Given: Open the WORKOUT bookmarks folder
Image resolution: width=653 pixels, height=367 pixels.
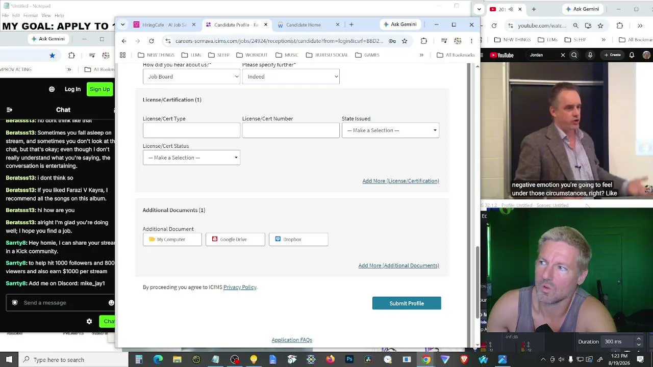Looking at the screenshot, I should coord(252,55).
